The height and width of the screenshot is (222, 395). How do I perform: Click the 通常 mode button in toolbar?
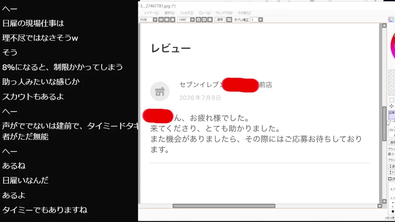[x=220, y=20]
